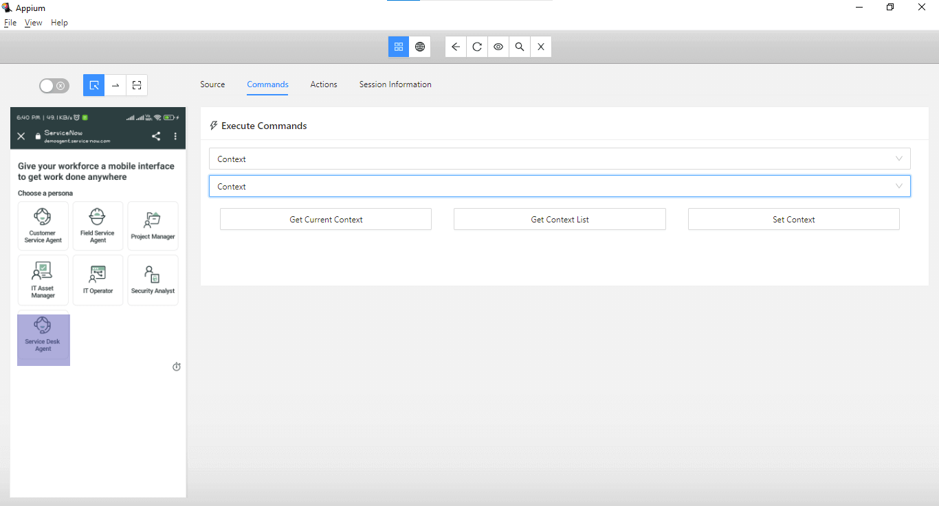Quit the session with the X icon
The image size is (939, 506).
[541, 47]
